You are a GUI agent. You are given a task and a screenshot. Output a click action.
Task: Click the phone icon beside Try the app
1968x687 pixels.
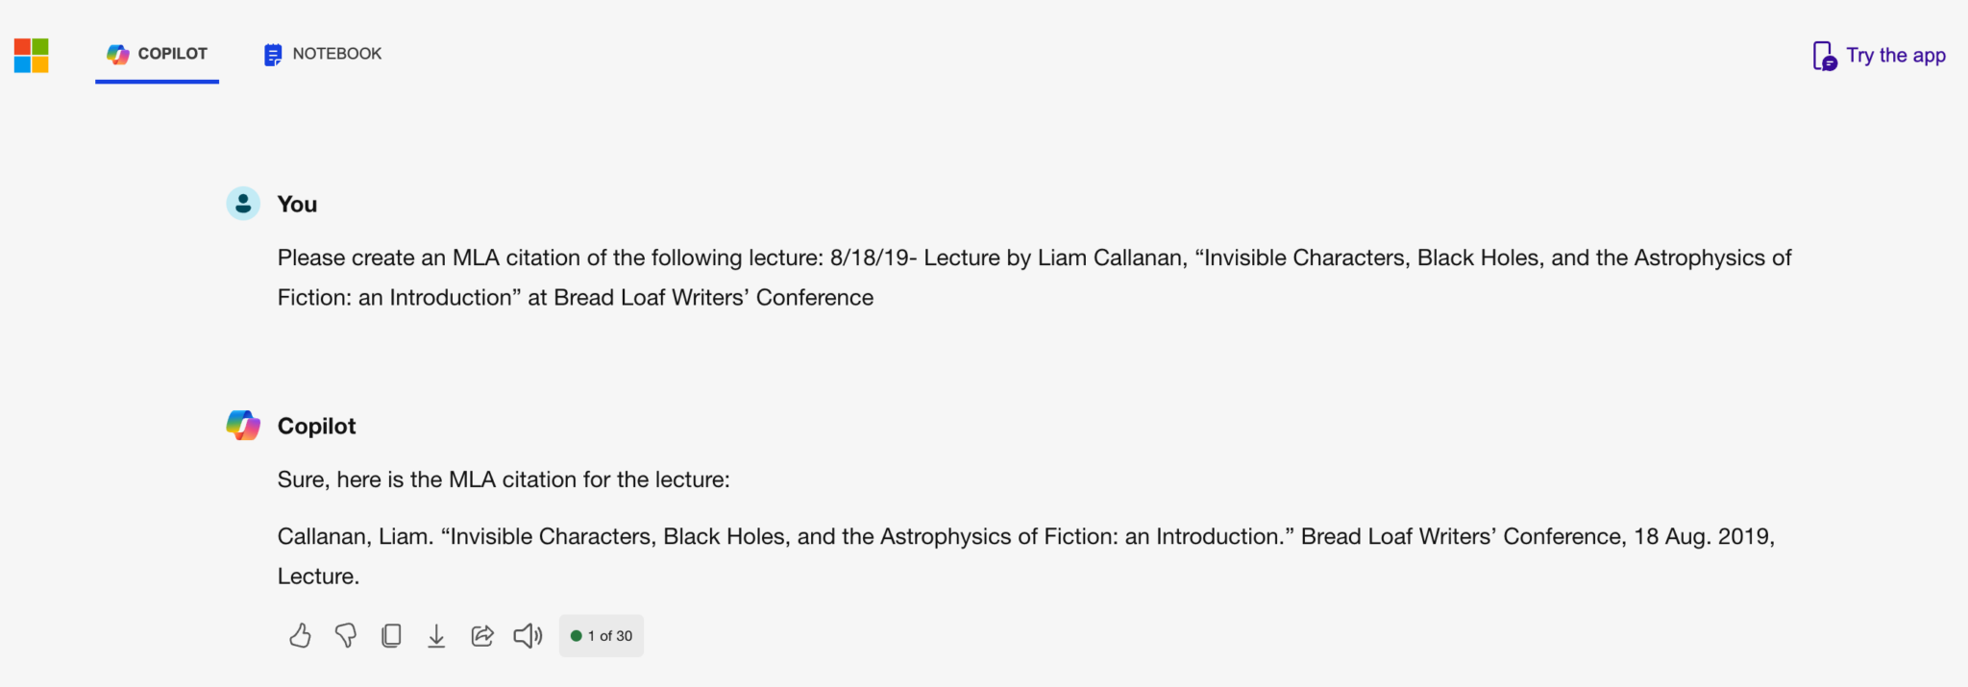[1823, 56]
